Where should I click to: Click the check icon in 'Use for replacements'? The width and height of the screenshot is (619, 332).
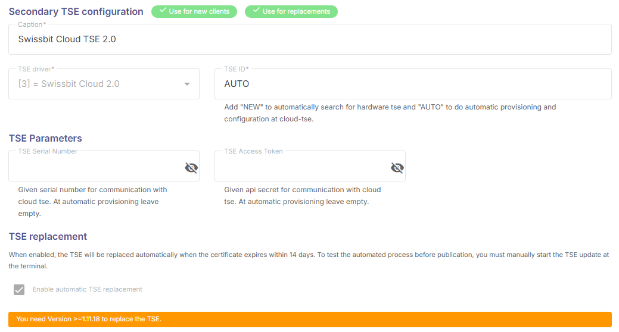(256, 11)
